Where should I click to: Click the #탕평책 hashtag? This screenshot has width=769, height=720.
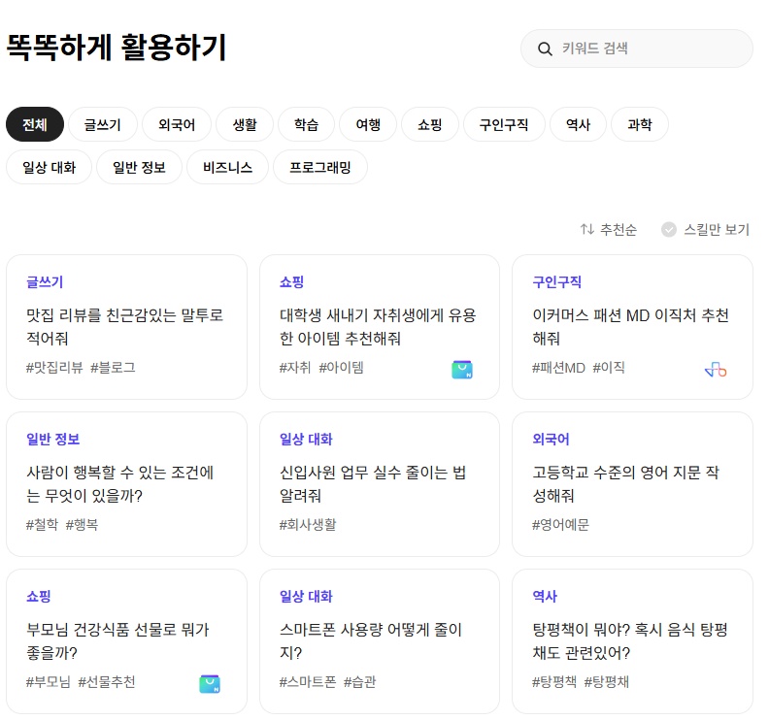(554, 682)
